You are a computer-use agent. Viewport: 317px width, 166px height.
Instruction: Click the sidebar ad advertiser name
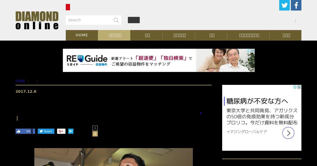[x=247, y=132]
